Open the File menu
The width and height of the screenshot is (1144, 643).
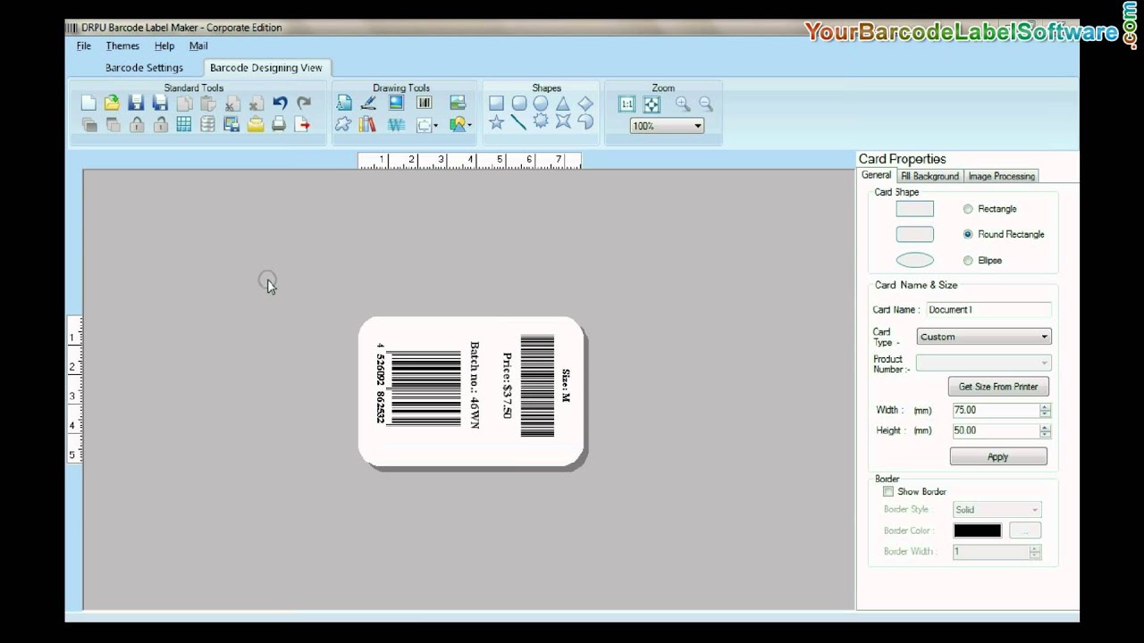click(x=83, y=46)
